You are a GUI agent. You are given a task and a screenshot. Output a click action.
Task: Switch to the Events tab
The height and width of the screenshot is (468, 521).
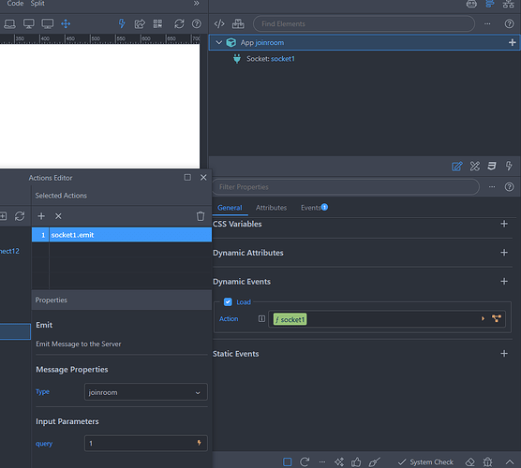(311, 208)
